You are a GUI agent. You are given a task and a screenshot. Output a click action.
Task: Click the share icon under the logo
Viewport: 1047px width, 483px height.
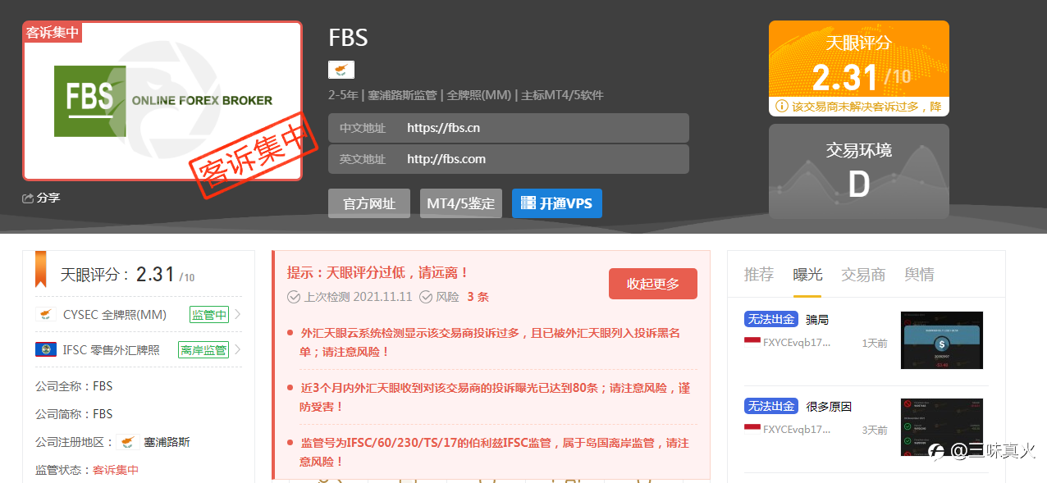pyautogui.click(x=28, y=198)
